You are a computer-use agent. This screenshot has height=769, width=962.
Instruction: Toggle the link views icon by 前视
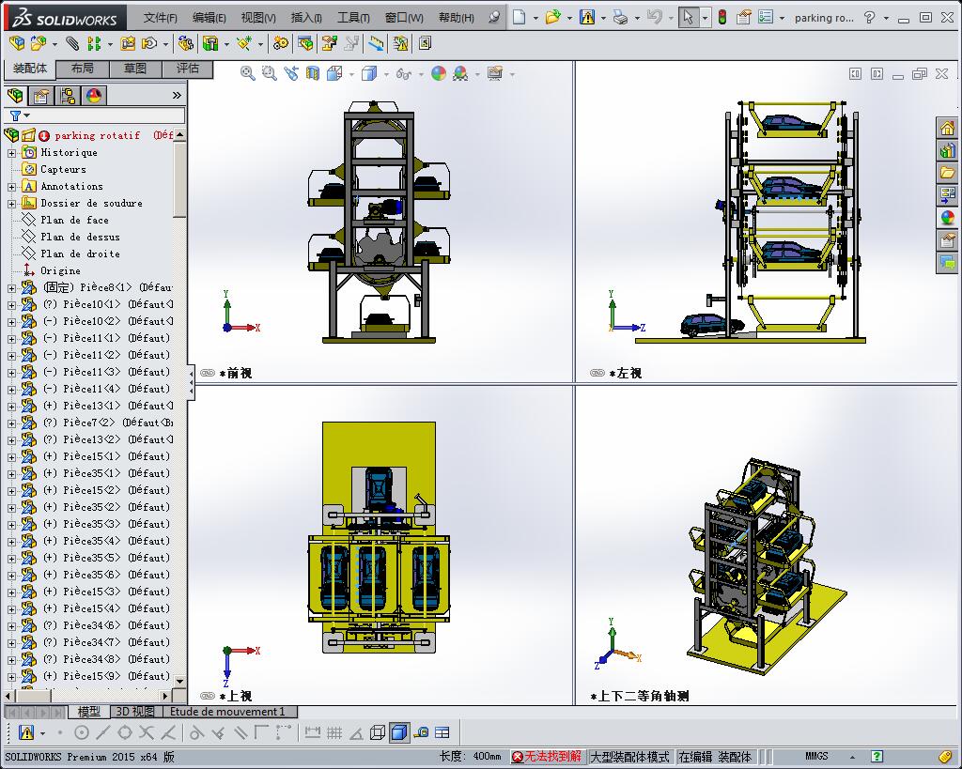[x=208, y=373]
